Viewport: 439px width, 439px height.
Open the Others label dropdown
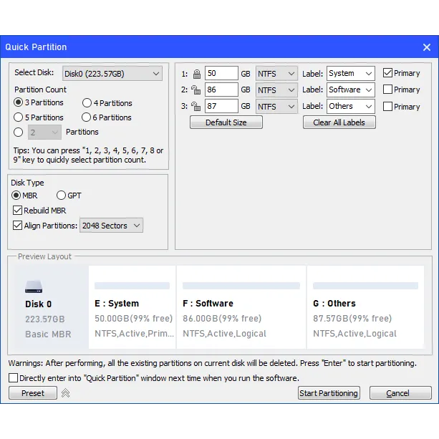[350, 106]
